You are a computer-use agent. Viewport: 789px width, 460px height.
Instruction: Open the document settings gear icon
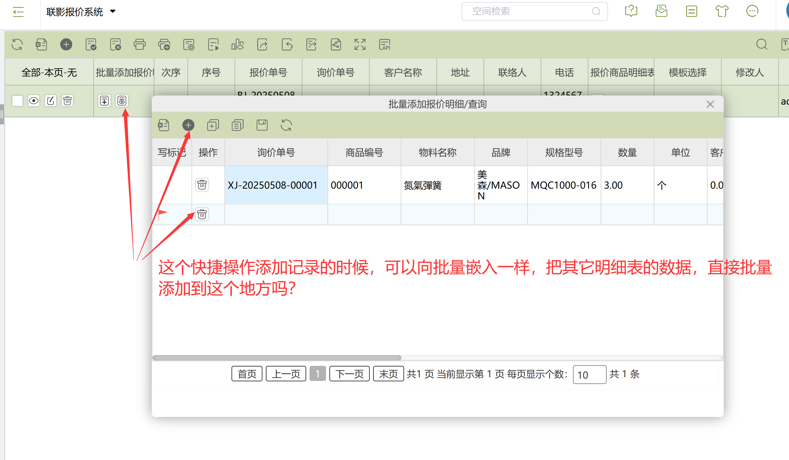[189, 44]
